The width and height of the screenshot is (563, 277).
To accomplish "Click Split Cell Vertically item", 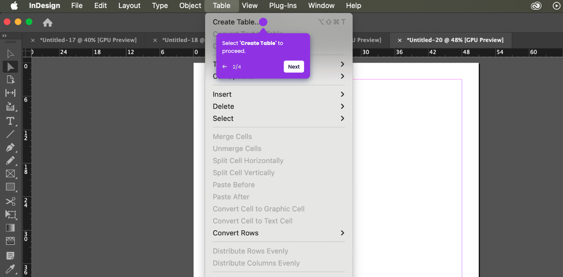I will (x=279, y=173).
